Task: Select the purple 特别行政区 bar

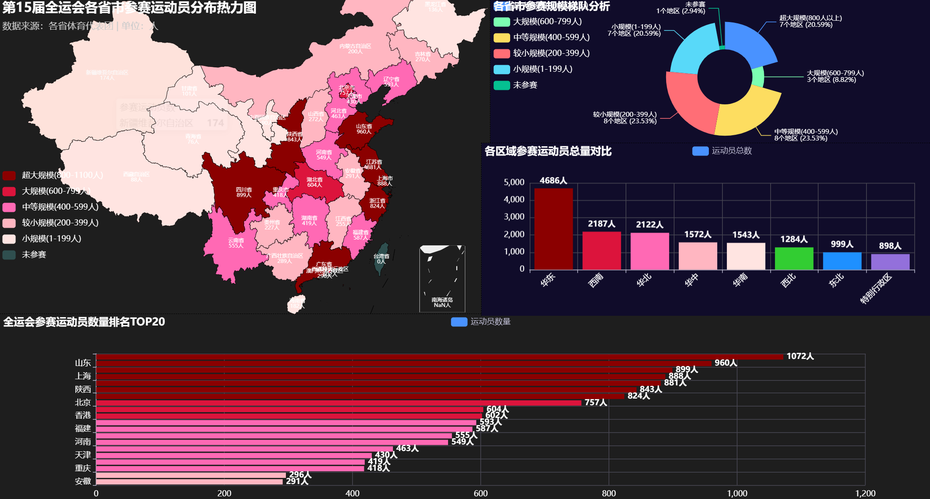Action: pos(890,262)
